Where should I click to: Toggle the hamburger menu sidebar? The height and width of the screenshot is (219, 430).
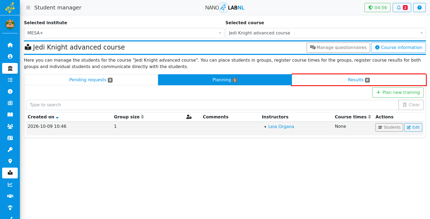tap(28, 8)
